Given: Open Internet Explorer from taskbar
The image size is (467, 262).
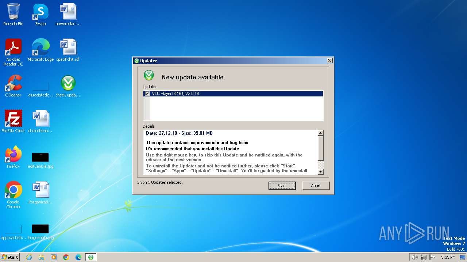Looking at the screenshot, I should click(x=29, y=257).
